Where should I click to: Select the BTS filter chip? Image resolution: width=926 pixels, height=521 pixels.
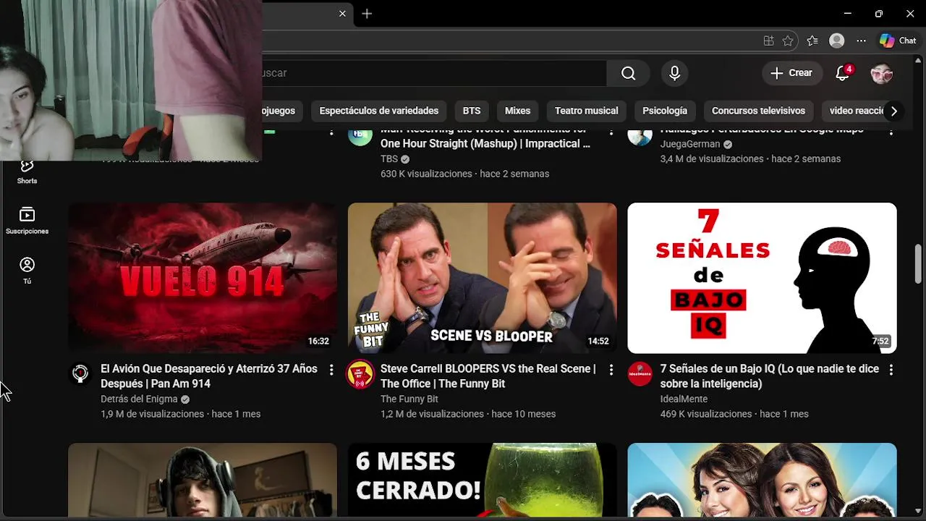472,111
